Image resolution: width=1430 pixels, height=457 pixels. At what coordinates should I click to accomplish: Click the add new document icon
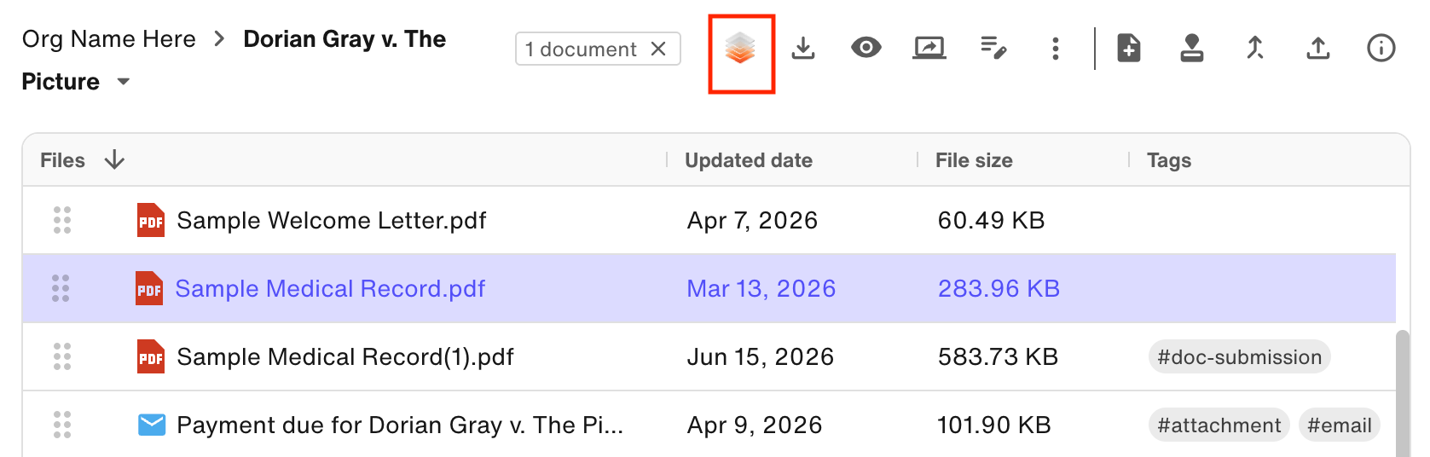1129,48
